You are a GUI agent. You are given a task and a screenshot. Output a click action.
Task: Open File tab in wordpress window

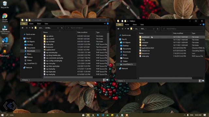pyautogui.click(x=24, y=24)
